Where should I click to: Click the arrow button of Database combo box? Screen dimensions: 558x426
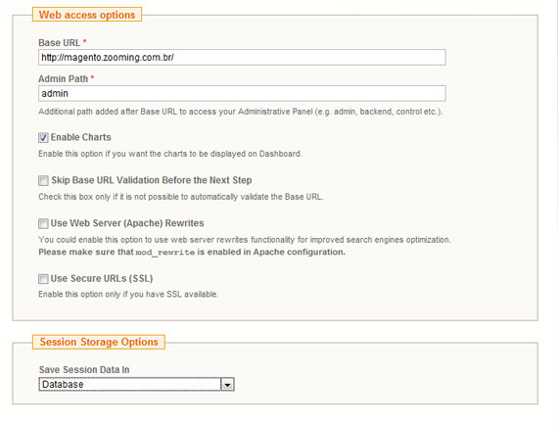coord(227,384)
